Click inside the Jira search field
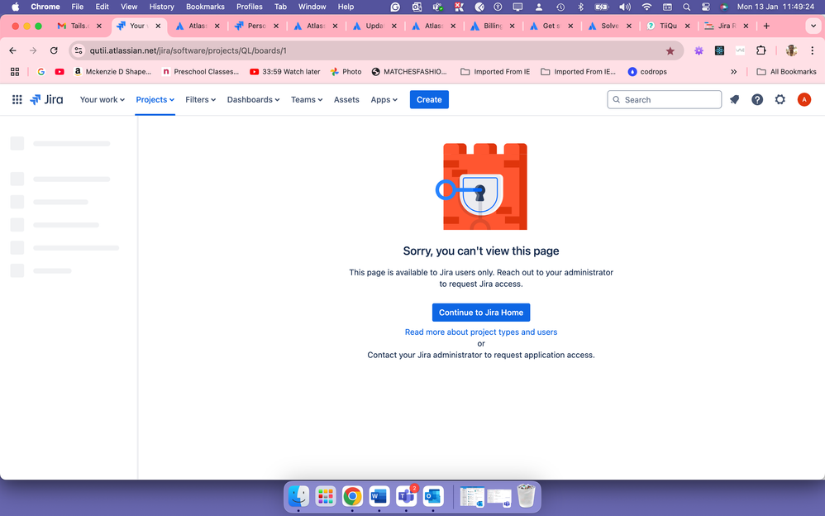Viewport: 825px width, 516px height. pos(664,99)
